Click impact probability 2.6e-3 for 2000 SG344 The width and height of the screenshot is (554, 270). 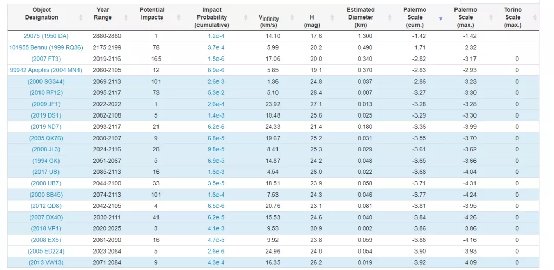click(x=215, y=82)
